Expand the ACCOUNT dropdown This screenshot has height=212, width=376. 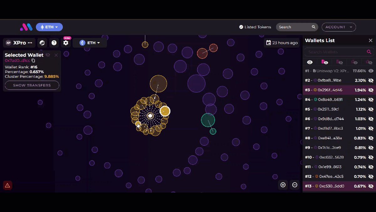point(339,27)
